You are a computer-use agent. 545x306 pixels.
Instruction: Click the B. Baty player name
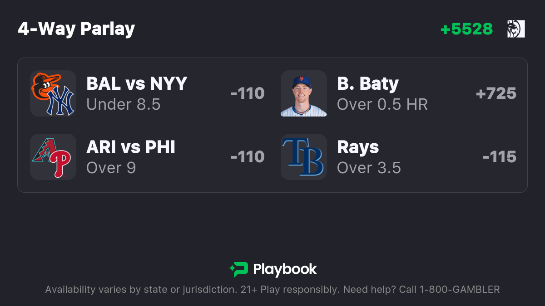point(368,84)
